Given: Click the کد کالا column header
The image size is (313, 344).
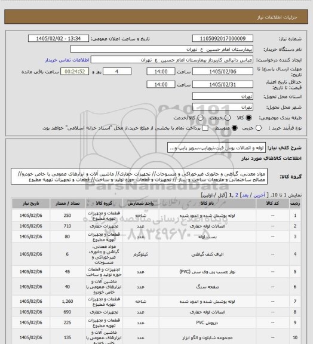Looking at the screenshot, I should coord(272,204).
